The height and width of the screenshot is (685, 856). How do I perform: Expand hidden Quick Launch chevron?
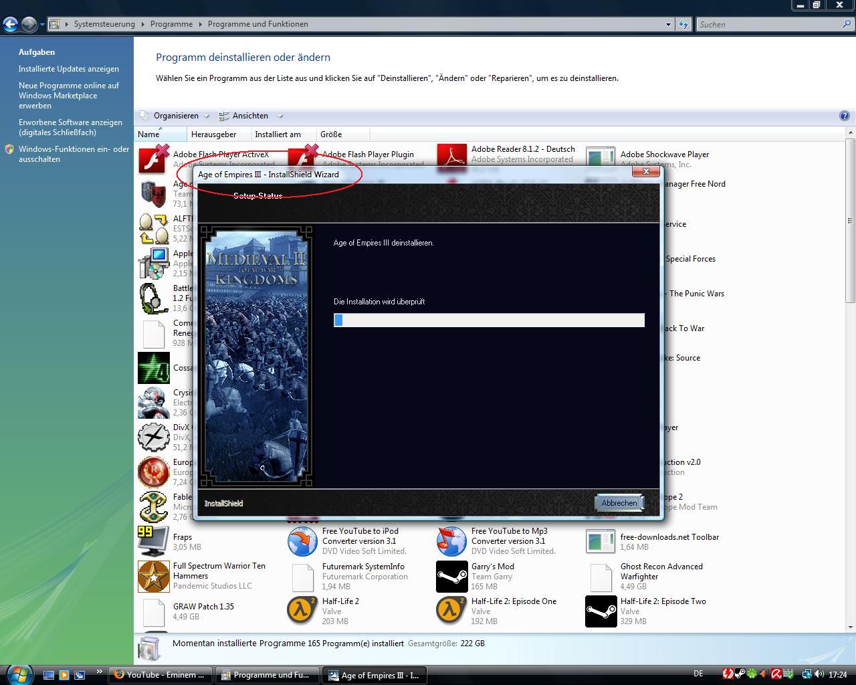tap(100, 672)
